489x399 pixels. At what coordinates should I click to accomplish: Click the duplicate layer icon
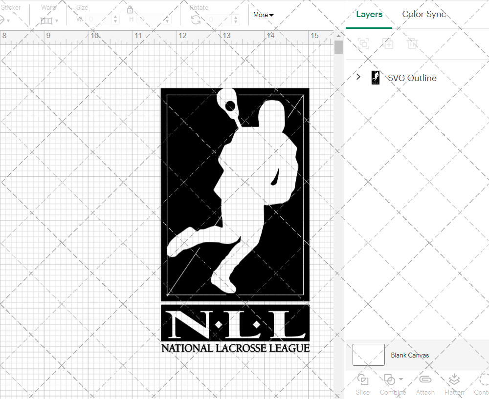pos(388,43)
